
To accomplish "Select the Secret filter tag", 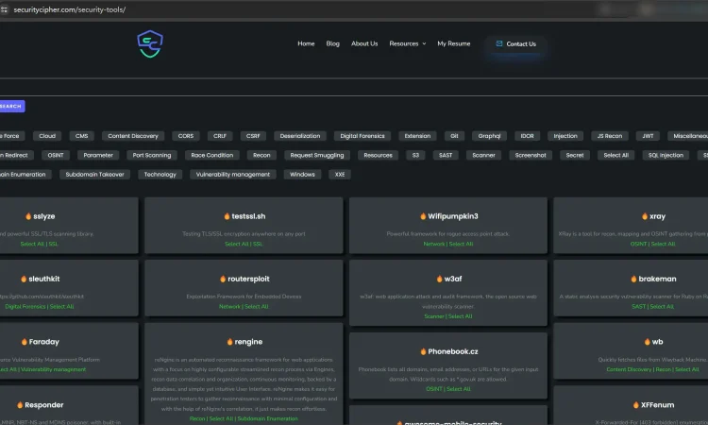I will coord(575,156).
